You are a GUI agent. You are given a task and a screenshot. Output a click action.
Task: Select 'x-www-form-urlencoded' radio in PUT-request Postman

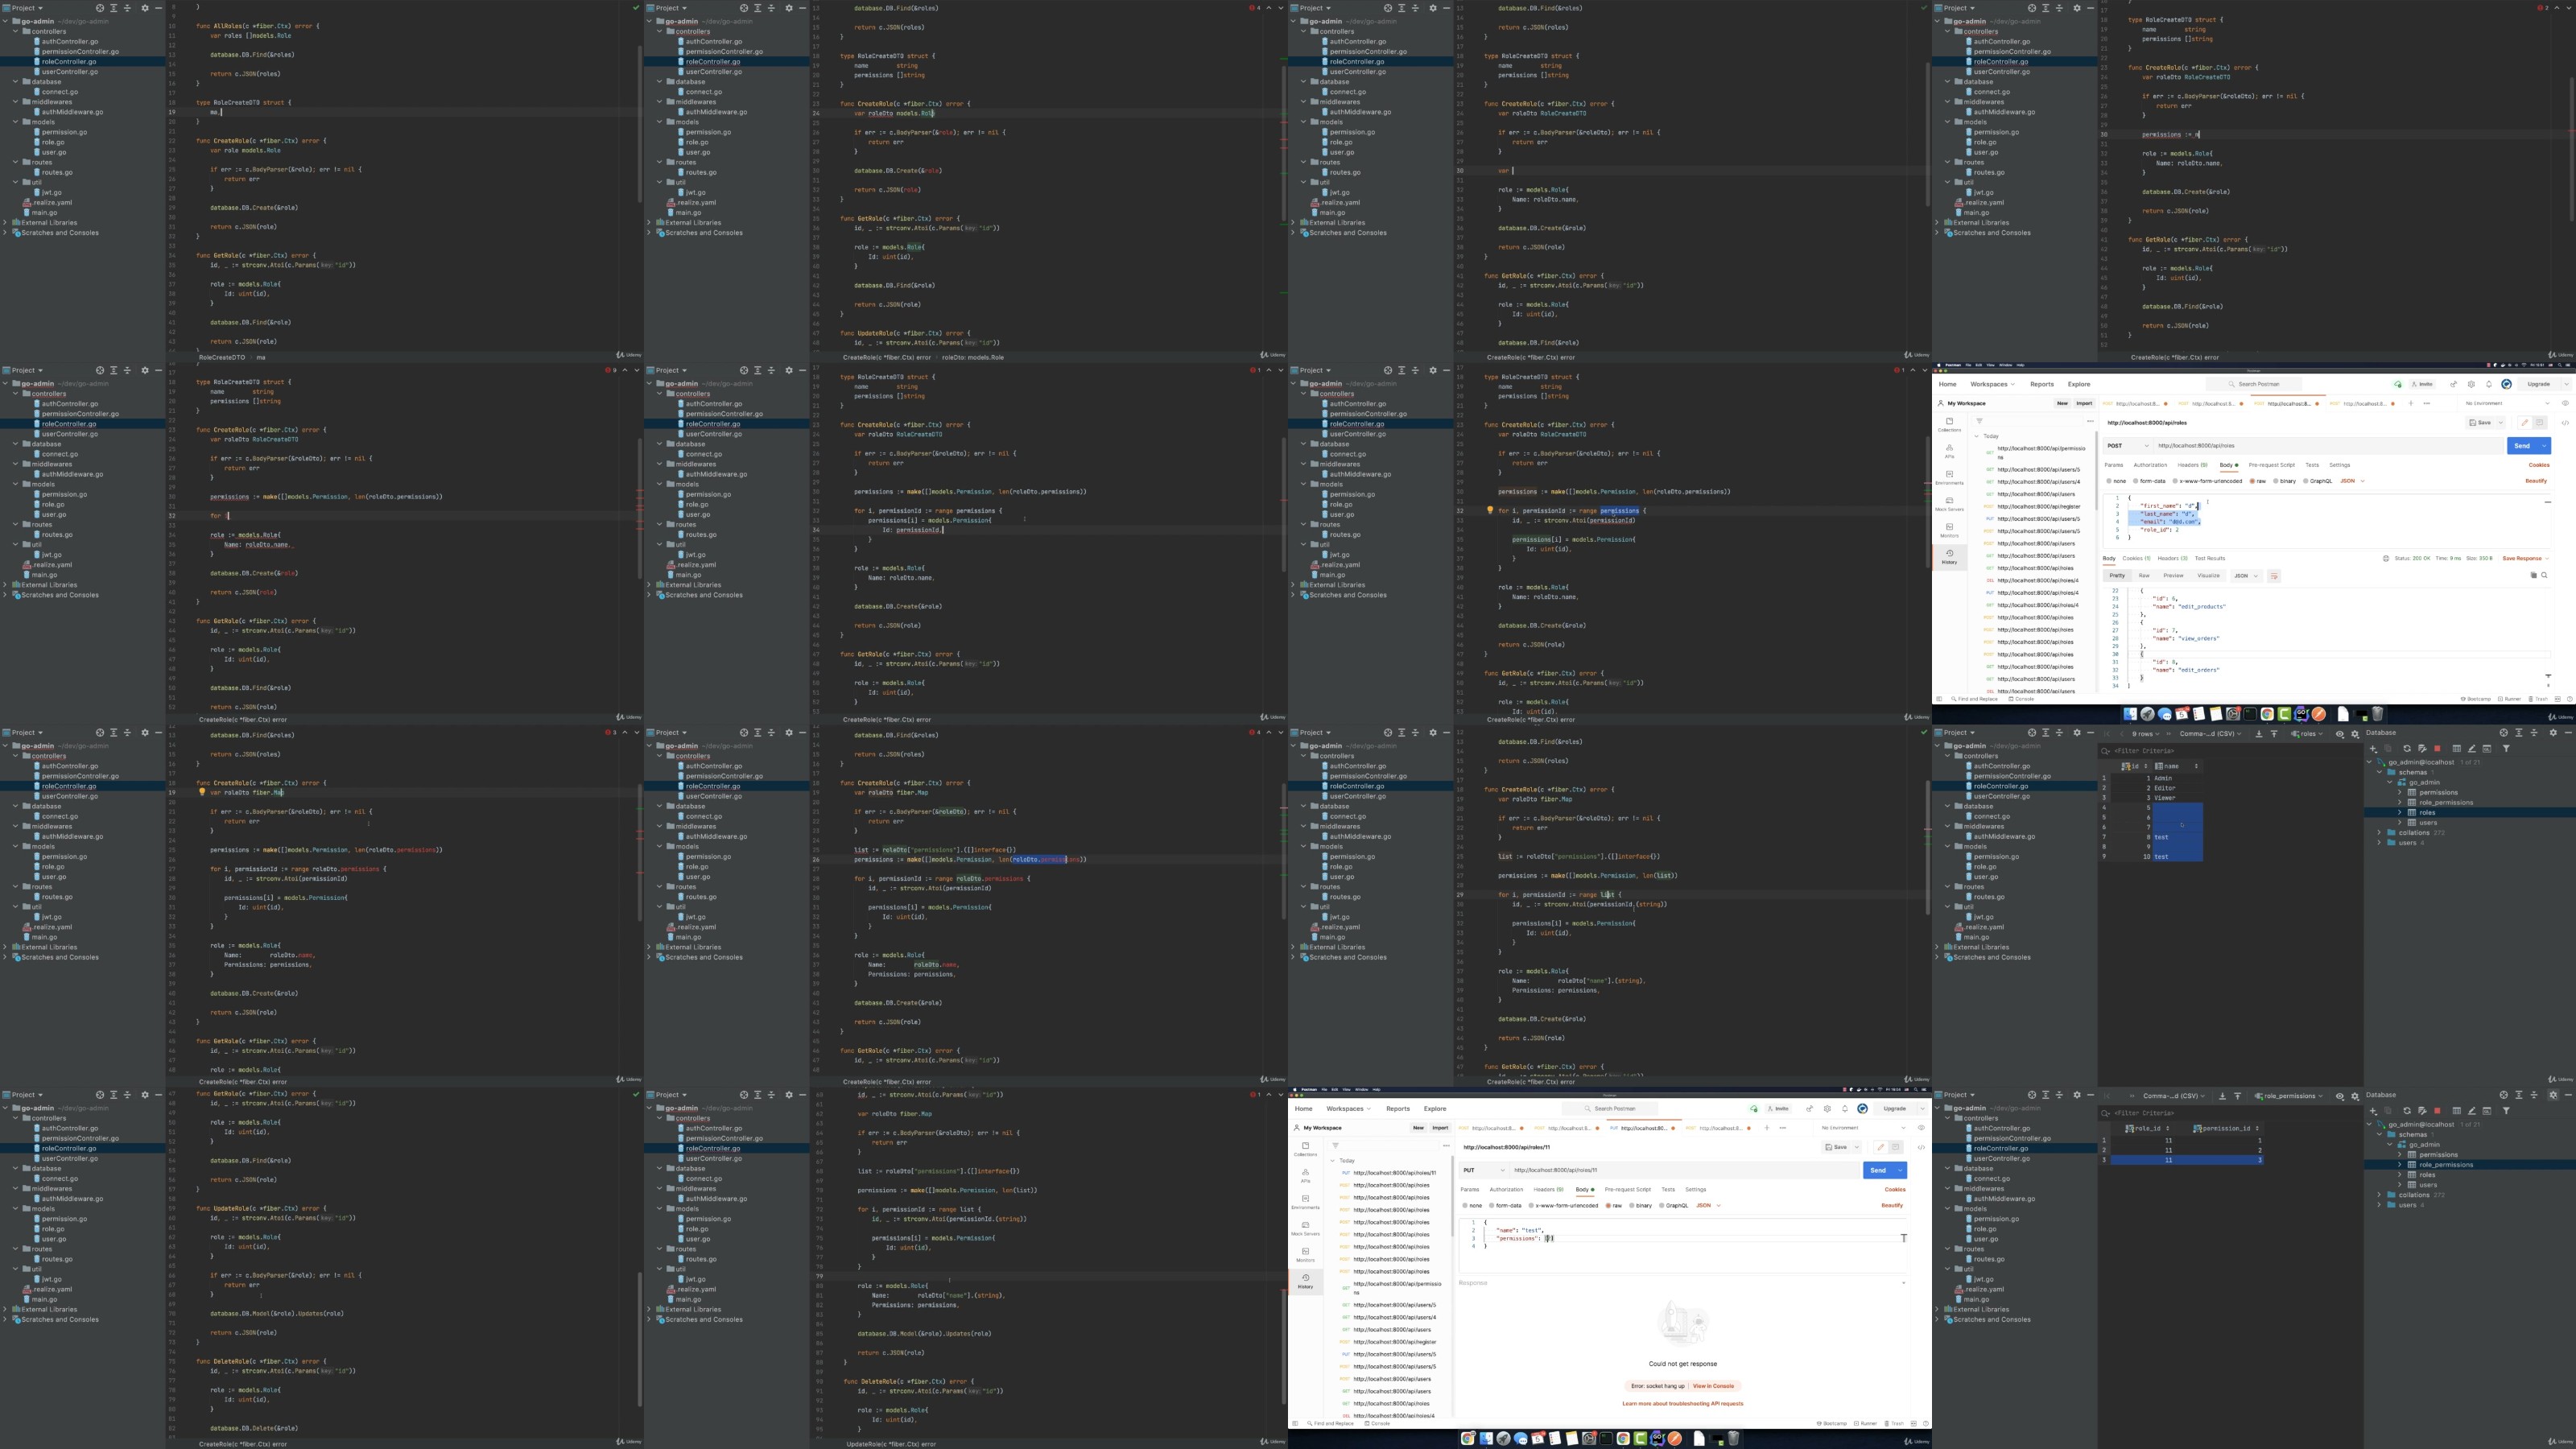pos(1564,1206)
